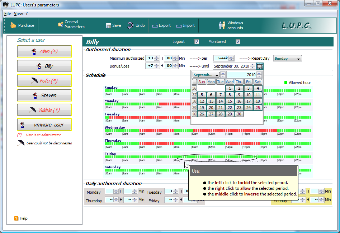340x233 pixels.
Task: Click the Purchase hand icon
Action: tap(14, 25)
